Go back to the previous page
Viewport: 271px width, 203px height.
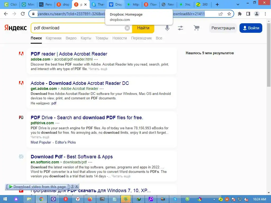(x=6, y=14)
